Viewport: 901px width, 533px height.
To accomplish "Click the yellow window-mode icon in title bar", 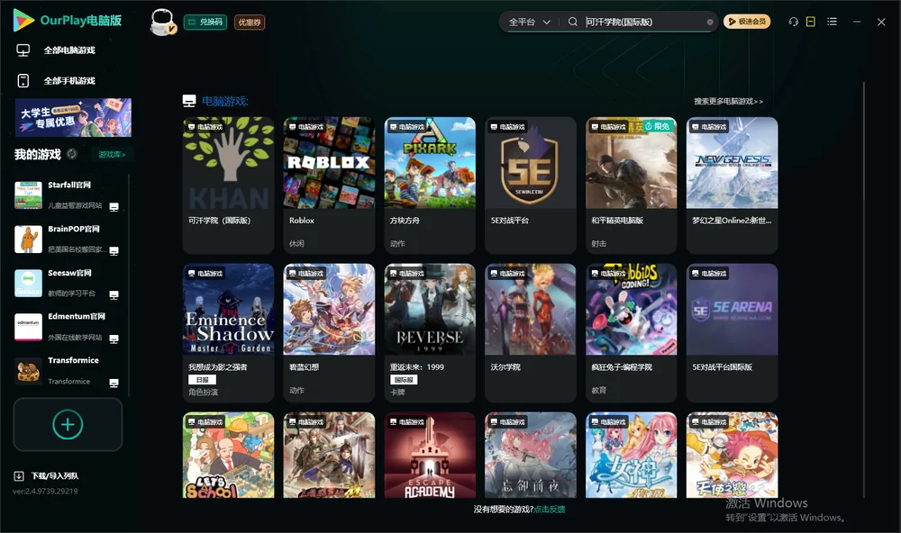I will (811, 22).
